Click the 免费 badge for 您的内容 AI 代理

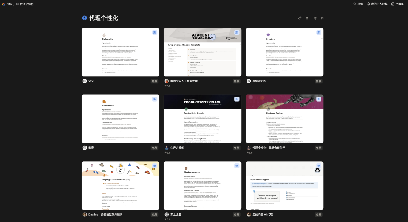point(318,215)
